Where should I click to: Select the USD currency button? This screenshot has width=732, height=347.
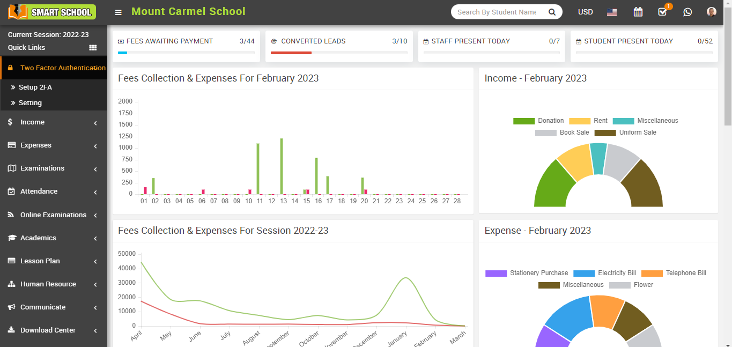[585, 12]
